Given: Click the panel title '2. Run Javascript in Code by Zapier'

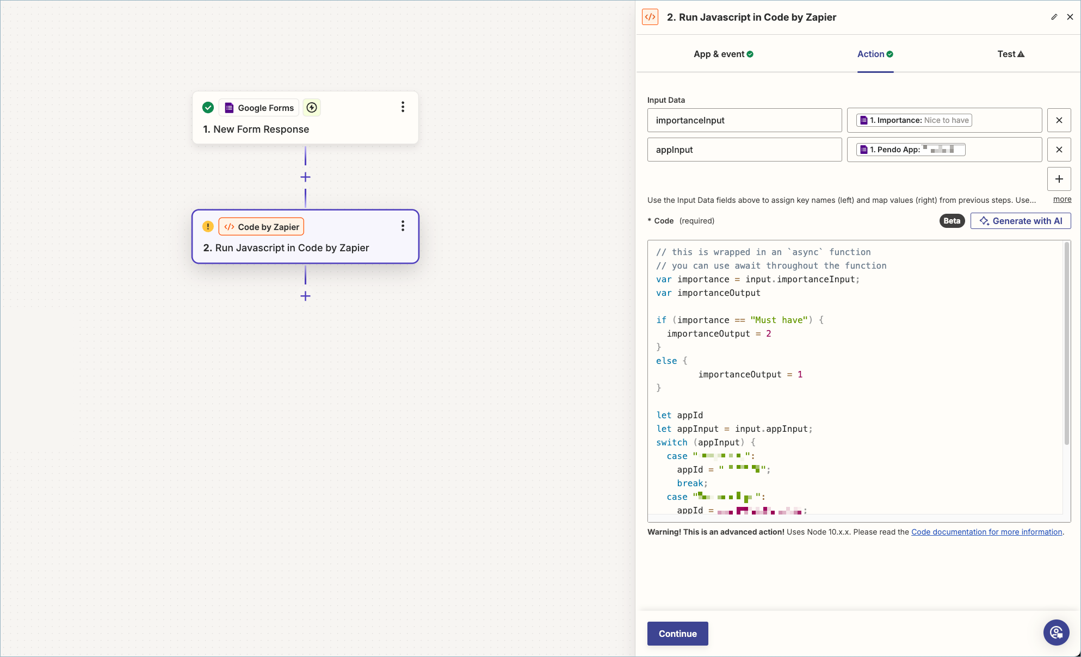Looking at the screenshot, I should click(x=751, y=17).
